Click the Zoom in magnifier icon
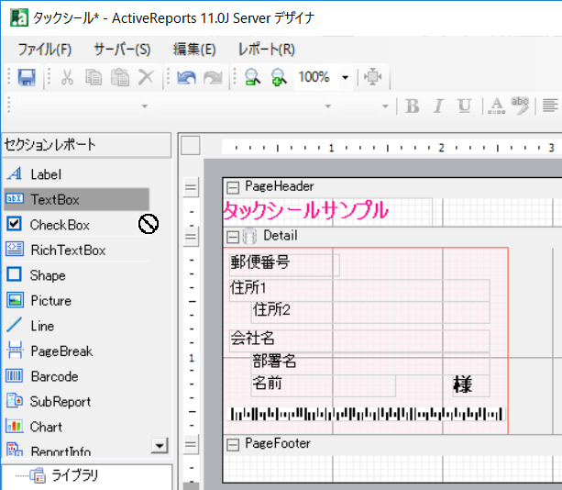The height and width of the screenshot is (490, 562). (278, 78)
